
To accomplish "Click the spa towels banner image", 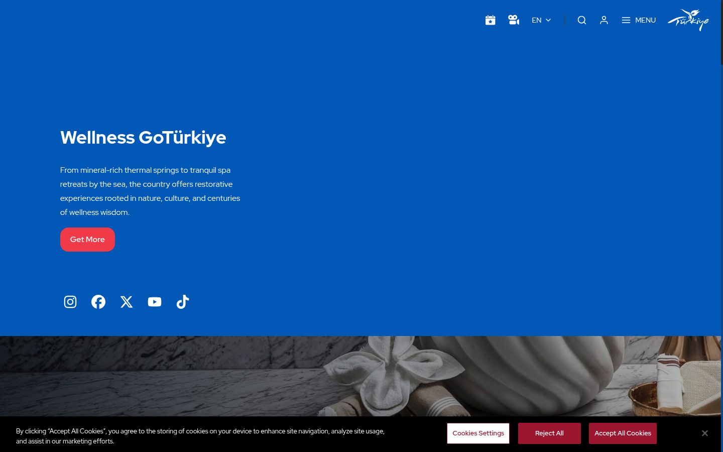I will click(x=360, y=376).
